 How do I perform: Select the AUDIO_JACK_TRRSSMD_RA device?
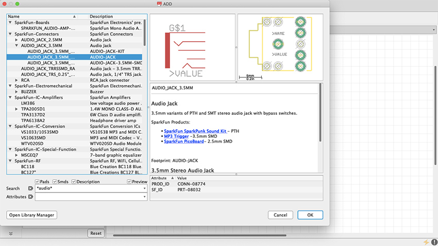[74, 68]
